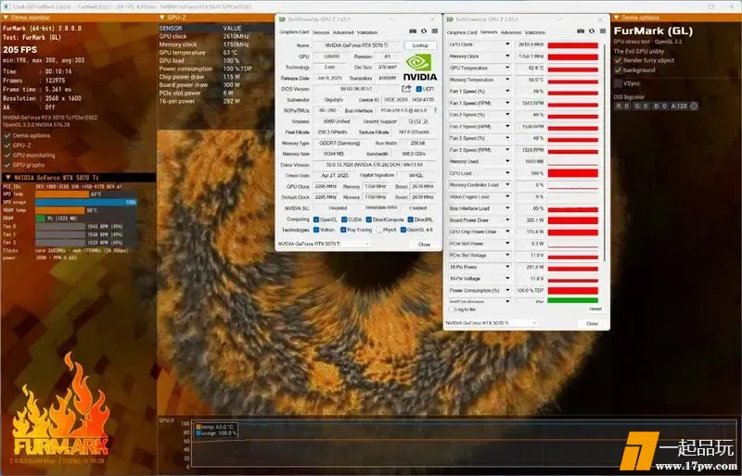Click GPU-Z app icon in Sensors window title

click(x=450, y=19)
